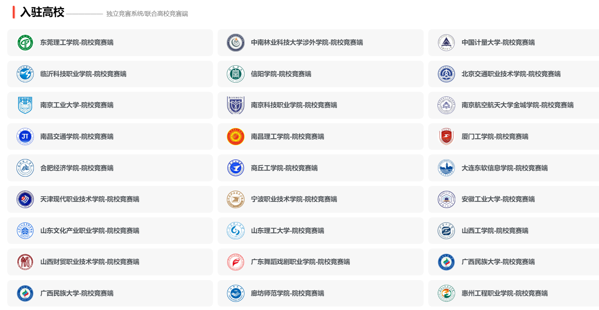The height and width of the screenshot is (310, 599).
Task: Click the 厦门工学院 red shield logo
Action: [x=446, y=137]
